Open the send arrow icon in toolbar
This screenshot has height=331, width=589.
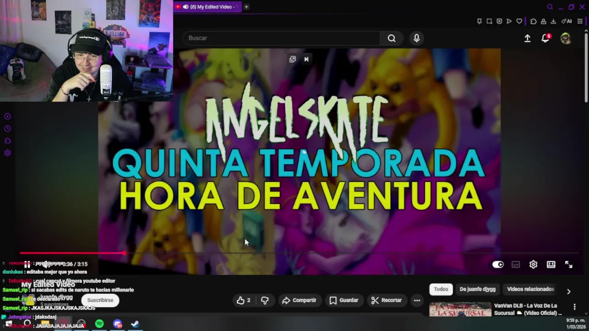pos(509,21)
